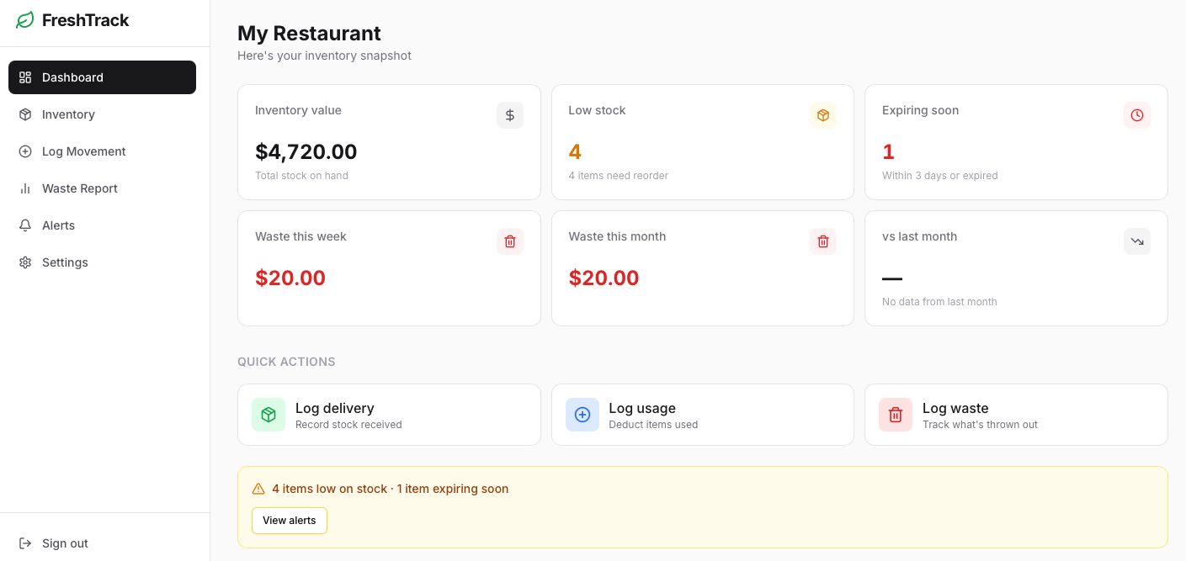Click the dollar icon on Inventory value card
1186x561 pixels.
(509, 115)
